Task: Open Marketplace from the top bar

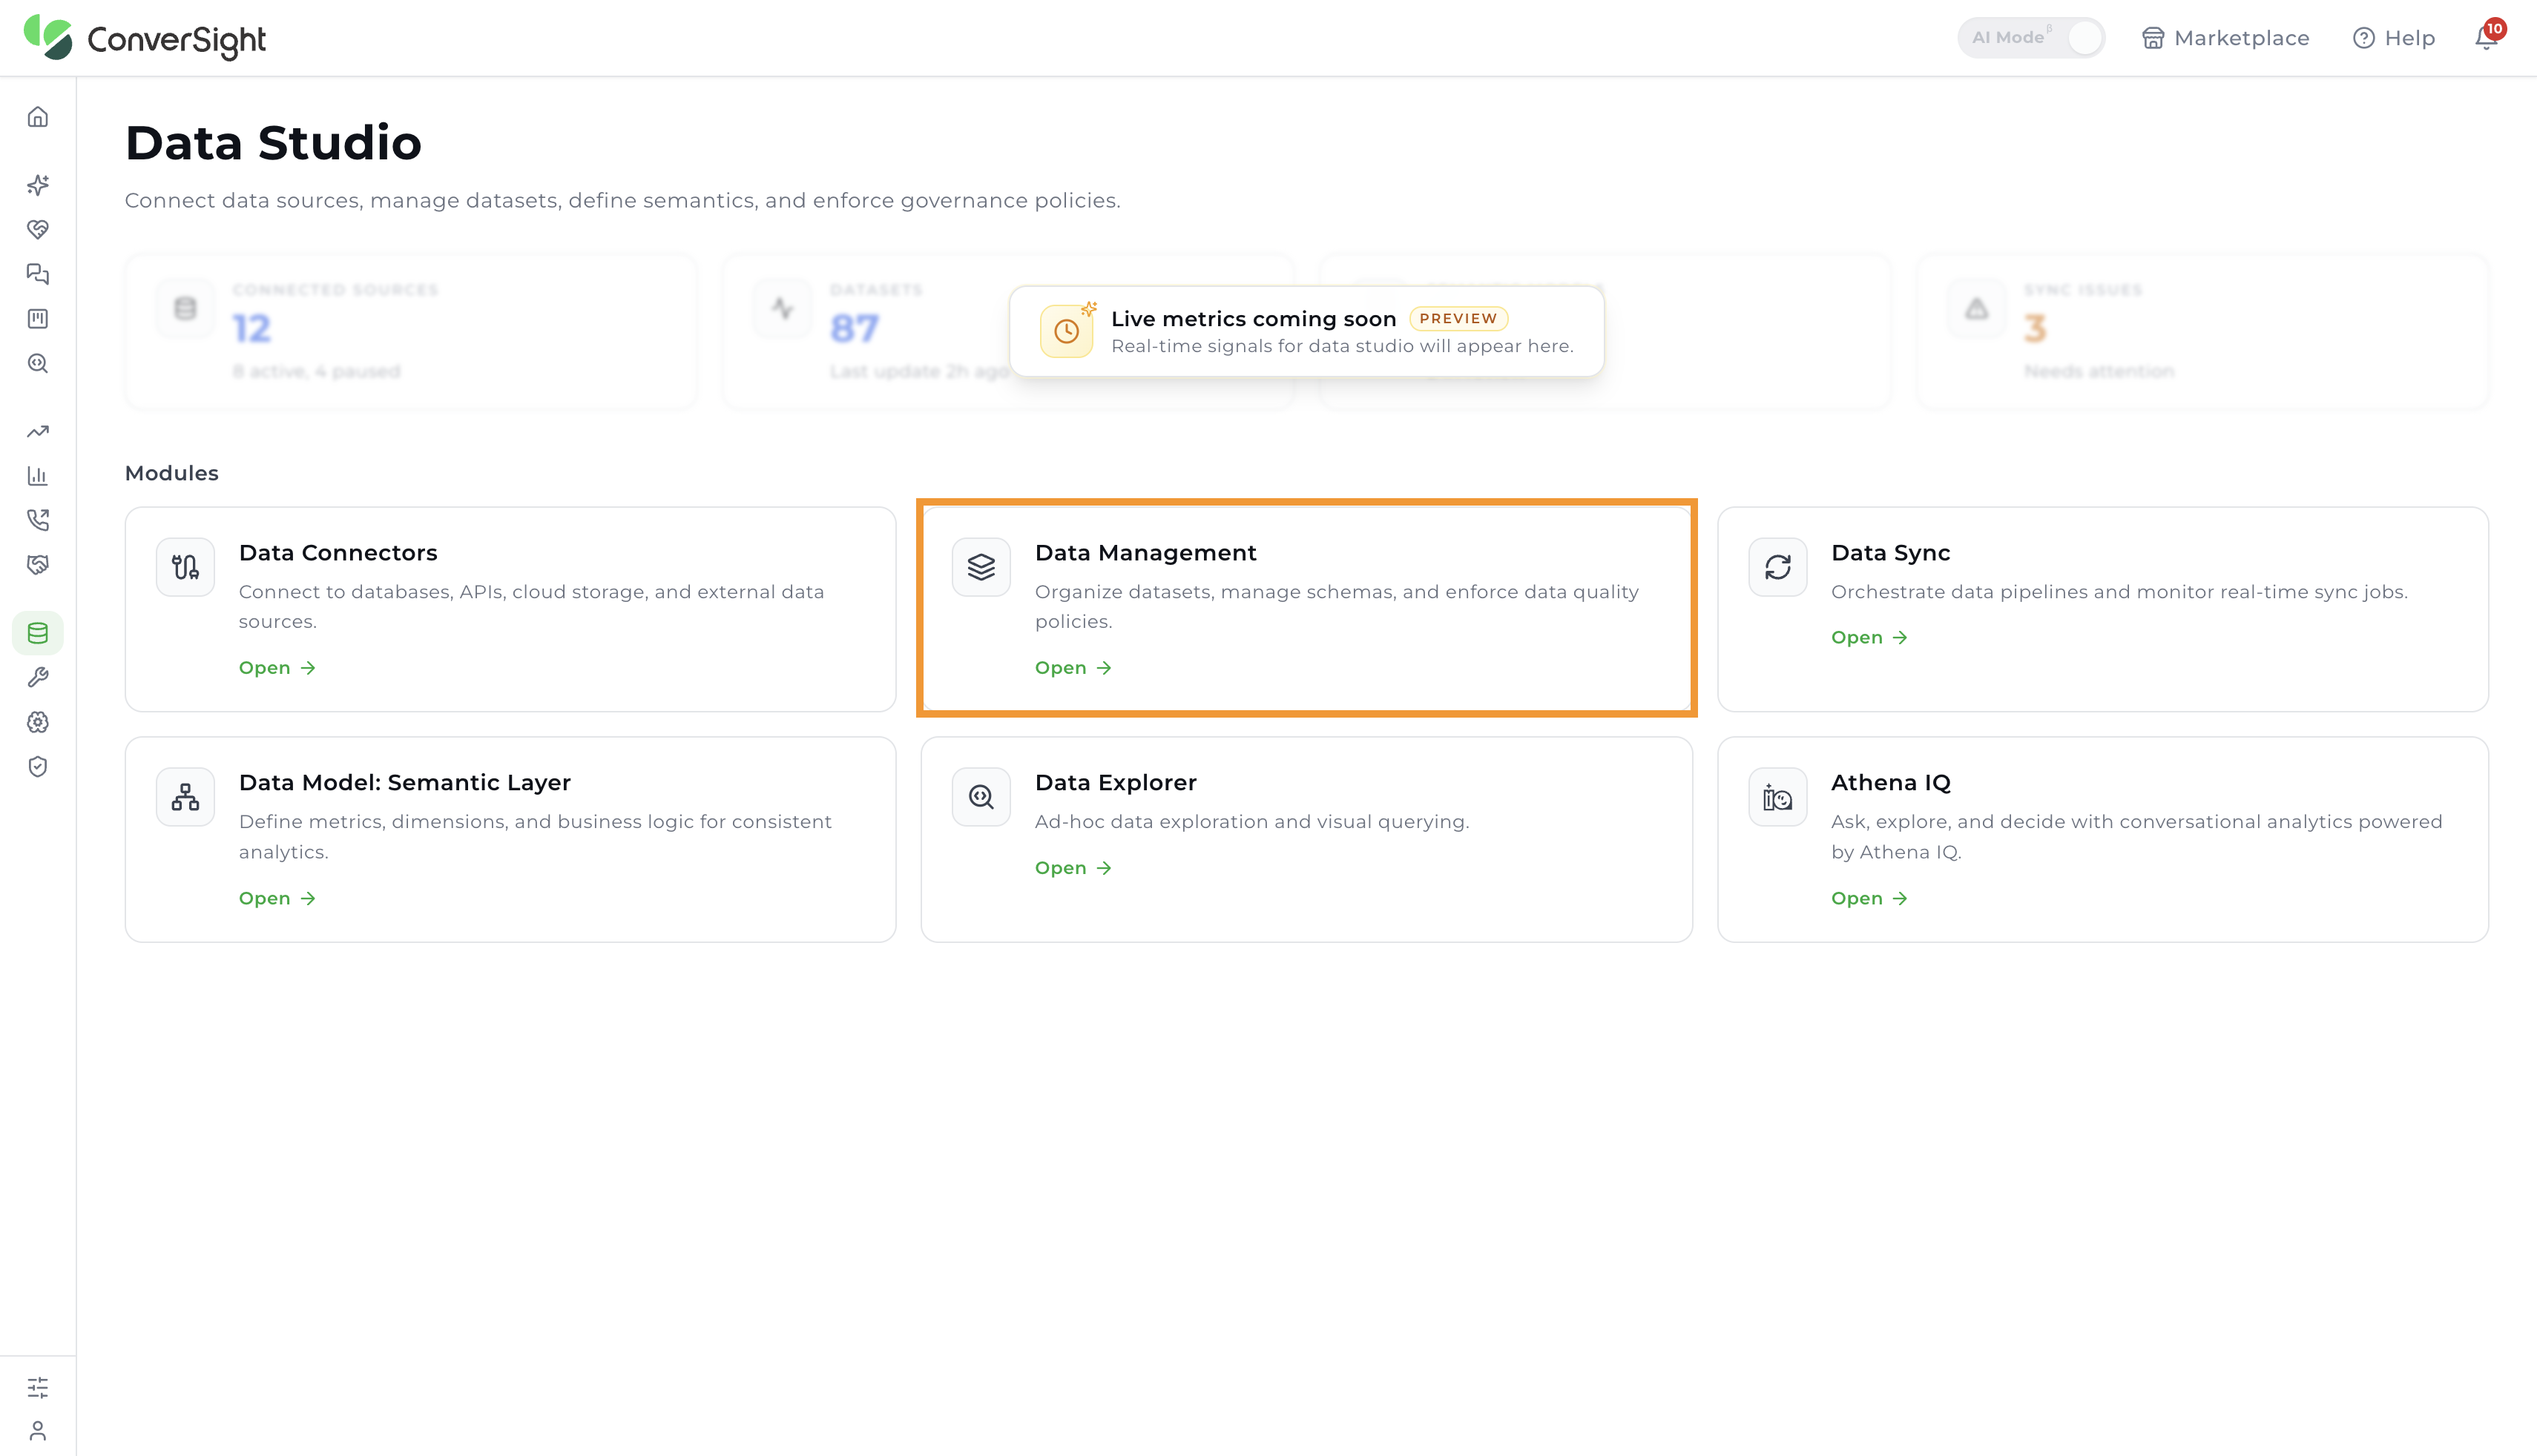Action: tap(2226, 38)
